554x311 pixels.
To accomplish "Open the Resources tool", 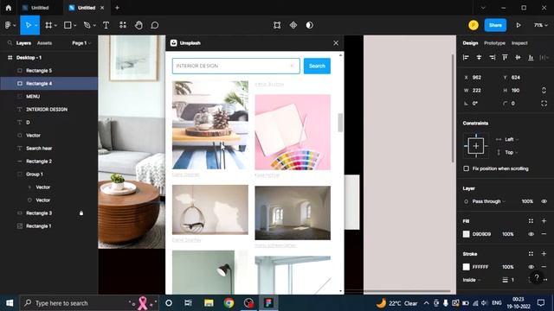I will (x=123, y=25).
